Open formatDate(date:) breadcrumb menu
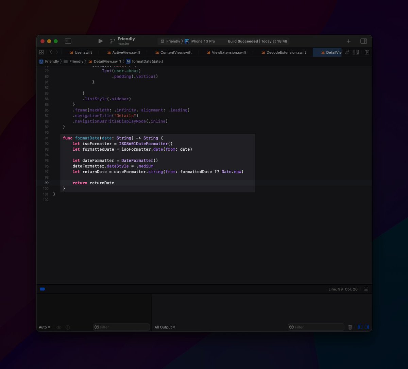This screenshot has width=408, height=369. pyautogui.click(x=144, y=62)
